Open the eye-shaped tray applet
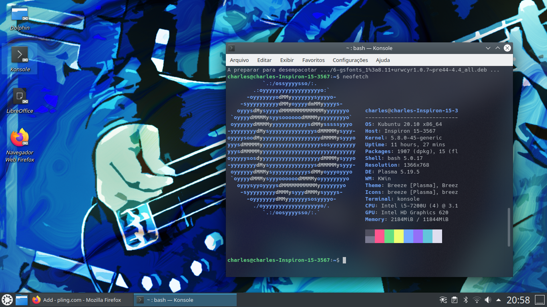Image resolution: width=547 pixels, height=307 pixels. click(443, 300)
